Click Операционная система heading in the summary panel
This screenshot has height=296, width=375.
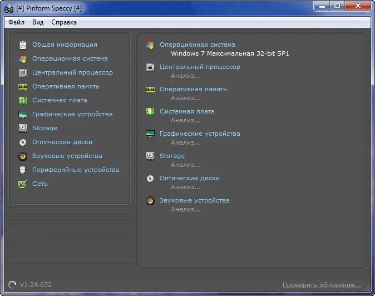(198, 45)
